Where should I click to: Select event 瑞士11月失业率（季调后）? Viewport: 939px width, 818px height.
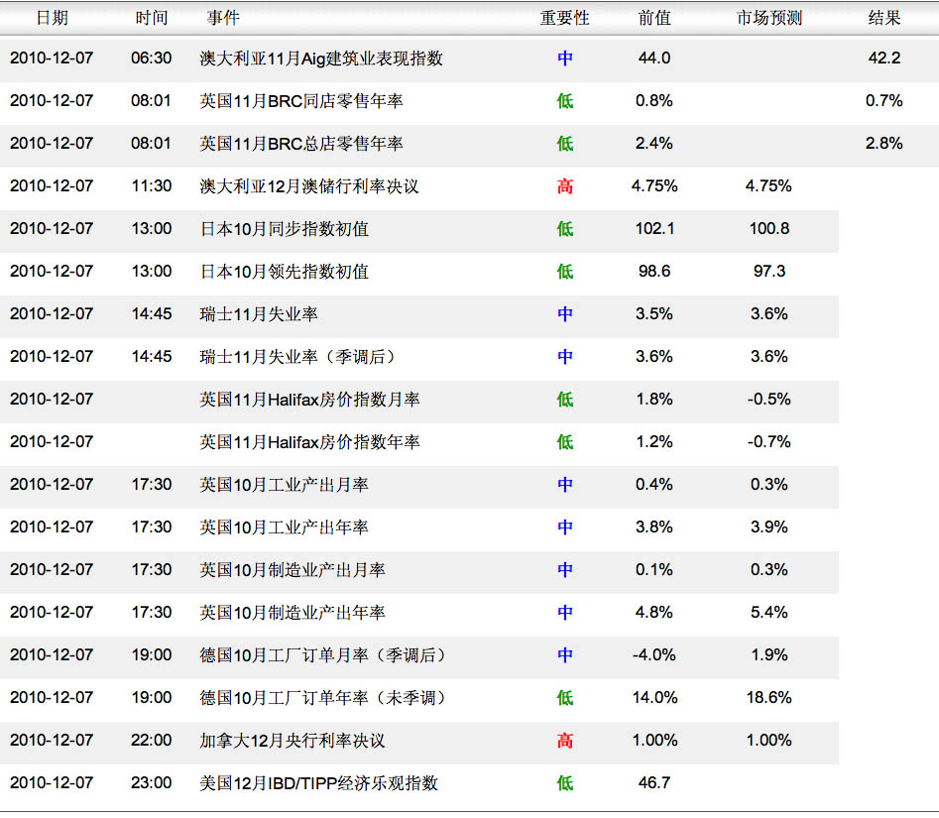point(297,357)
